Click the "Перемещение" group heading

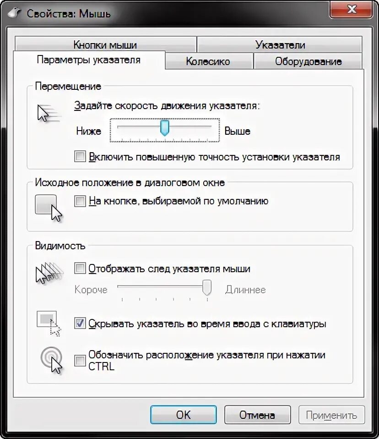click(68, 86)
